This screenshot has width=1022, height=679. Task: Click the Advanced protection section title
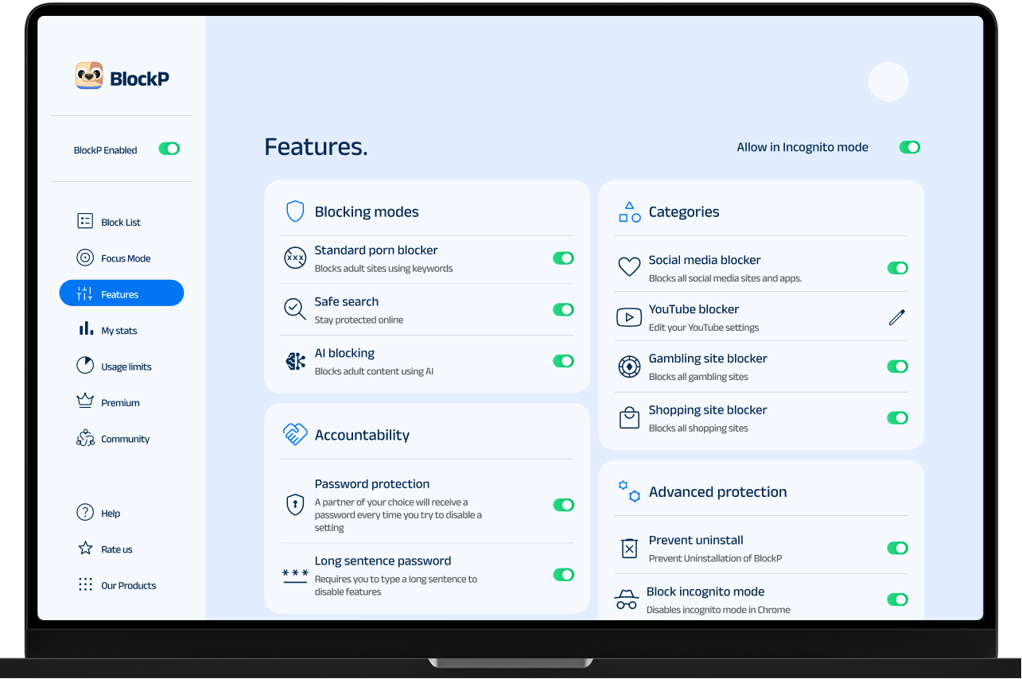point(718,491)
